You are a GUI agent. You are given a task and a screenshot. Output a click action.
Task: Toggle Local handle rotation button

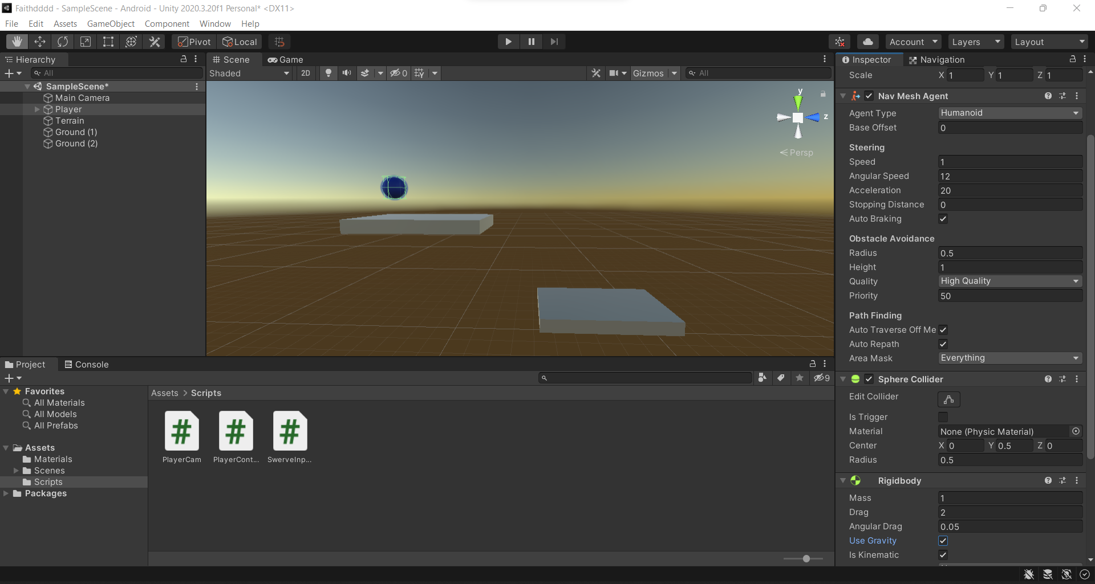click(x=240, y=42)
